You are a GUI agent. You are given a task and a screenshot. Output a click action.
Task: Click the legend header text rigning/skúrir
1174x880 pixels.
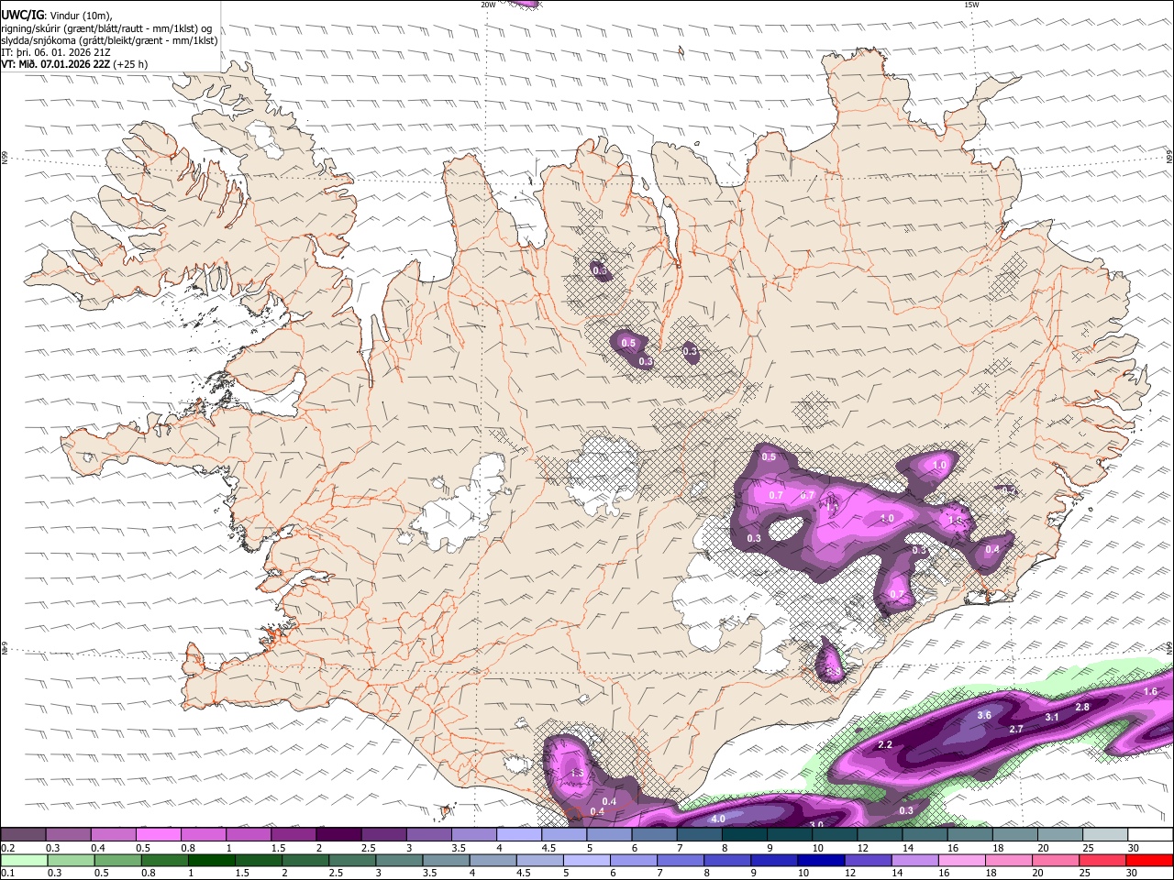(37, 28)
